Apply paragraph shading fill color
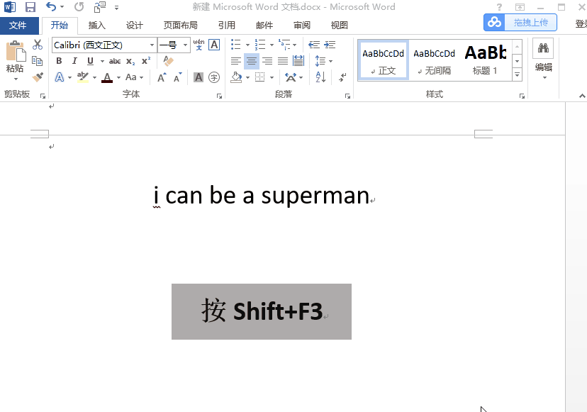Image resolution: width=587 pixels, height=412 pixels. click(236, 77)
